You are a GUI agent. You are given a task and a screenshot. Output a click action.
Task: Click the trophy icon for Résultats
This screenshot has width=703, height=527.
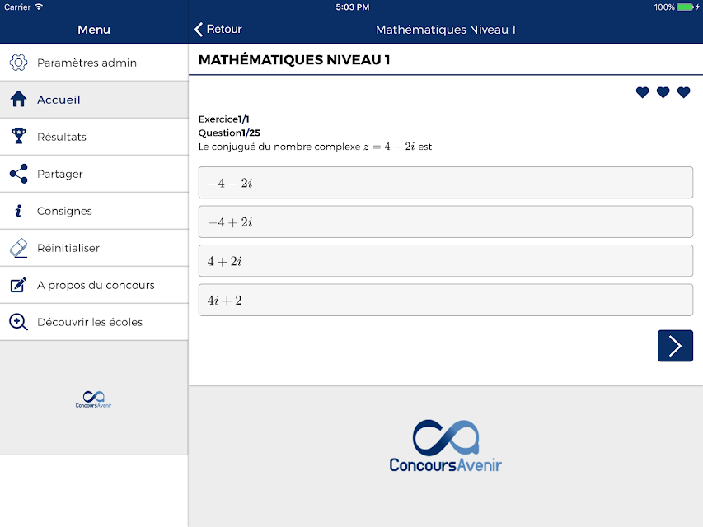click(x=18, y=136)
